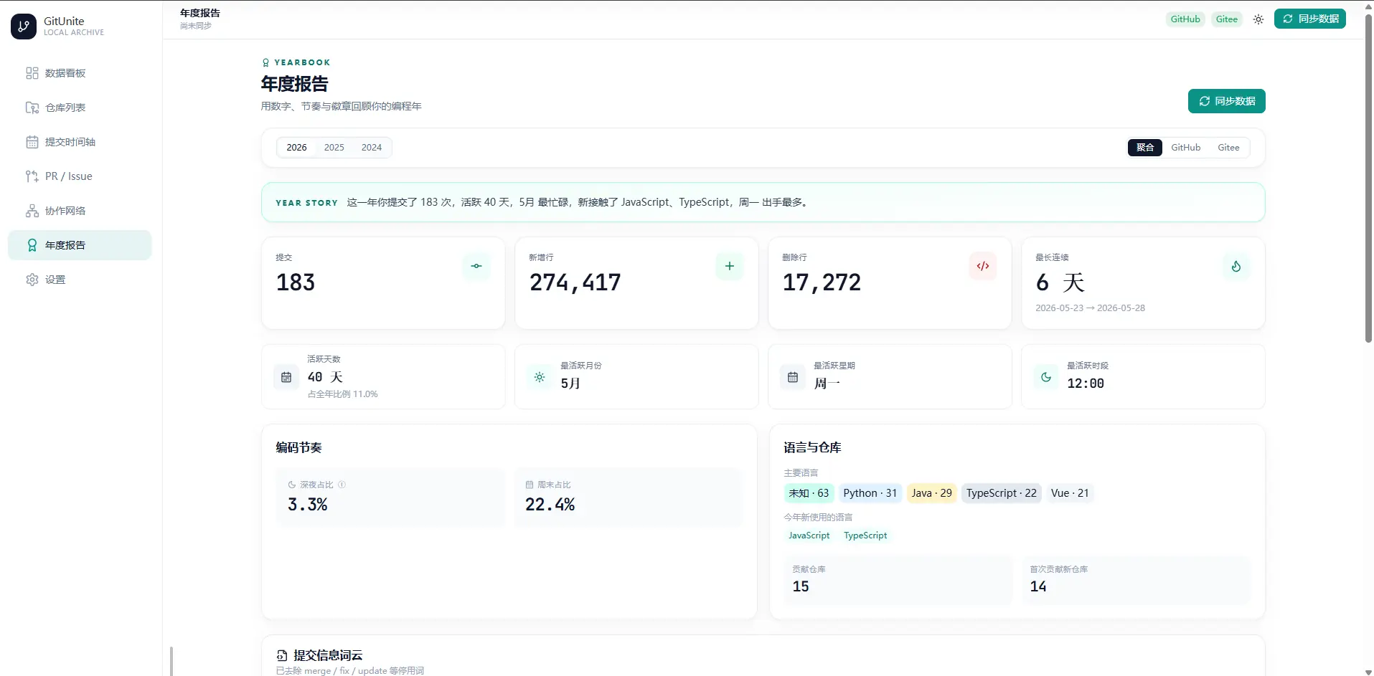Click the PR / Issue pull-request icon
Viewport: 1374px width, 676px height.
(32, 176)
